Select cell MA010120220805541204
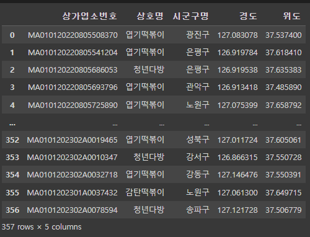The width and height of the screenshot is (310, 237). [x=73, y=52]
